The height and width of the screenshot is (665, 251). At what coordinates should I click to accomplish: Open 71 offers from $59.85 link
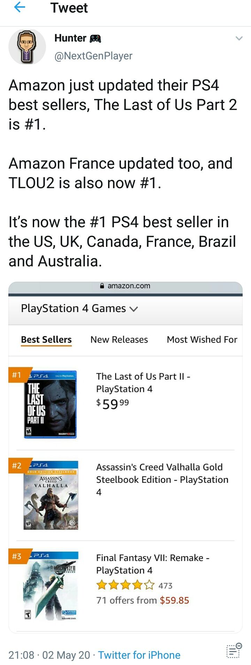coord(143,600)
